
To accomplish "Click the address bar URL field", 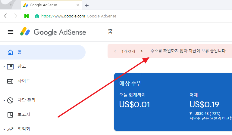I will (x=132, y=16).
